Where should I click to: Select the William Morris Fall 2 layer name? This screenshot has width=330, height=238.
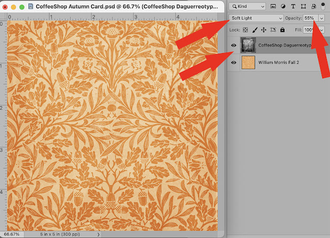tap(278, 62)
